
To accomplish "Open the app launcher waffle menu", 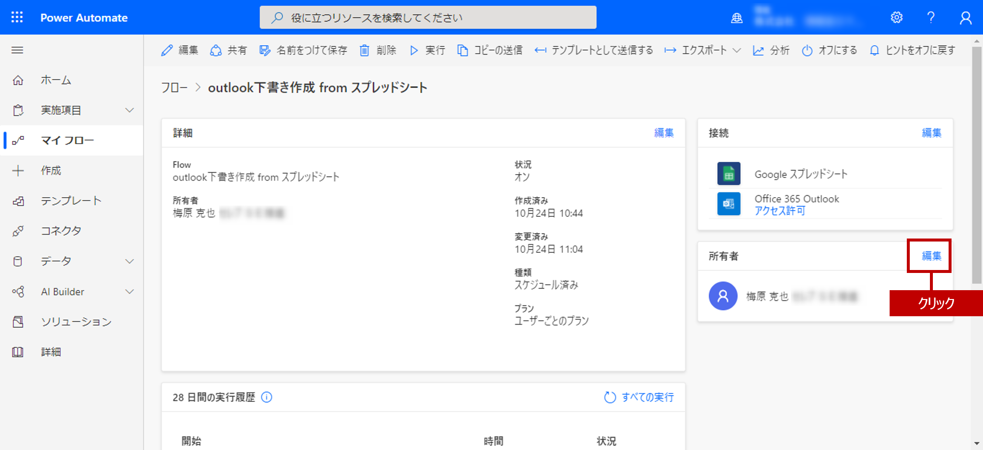I will click(16, 17).
